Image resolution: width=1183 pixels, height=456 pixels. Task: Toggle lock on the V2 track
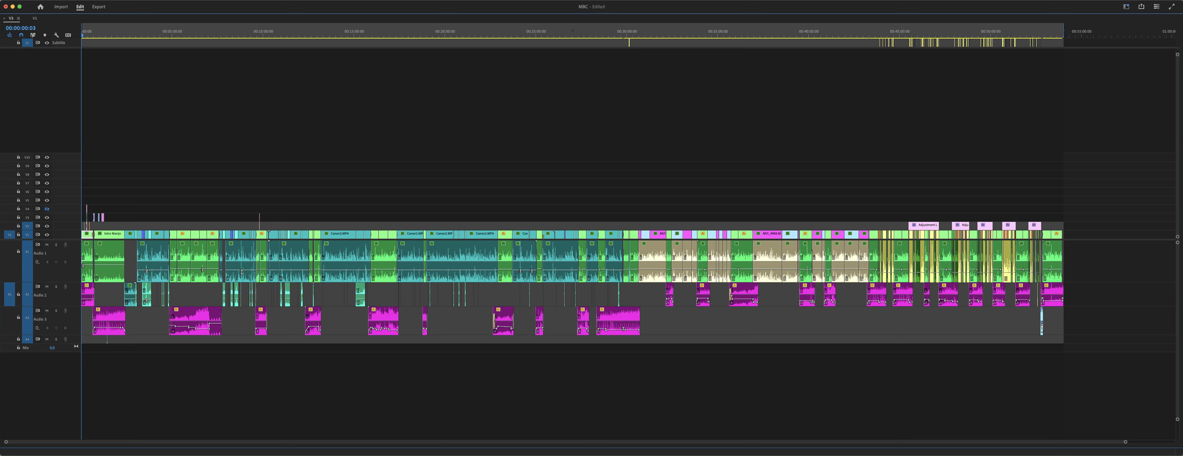(x=18, y=226)
